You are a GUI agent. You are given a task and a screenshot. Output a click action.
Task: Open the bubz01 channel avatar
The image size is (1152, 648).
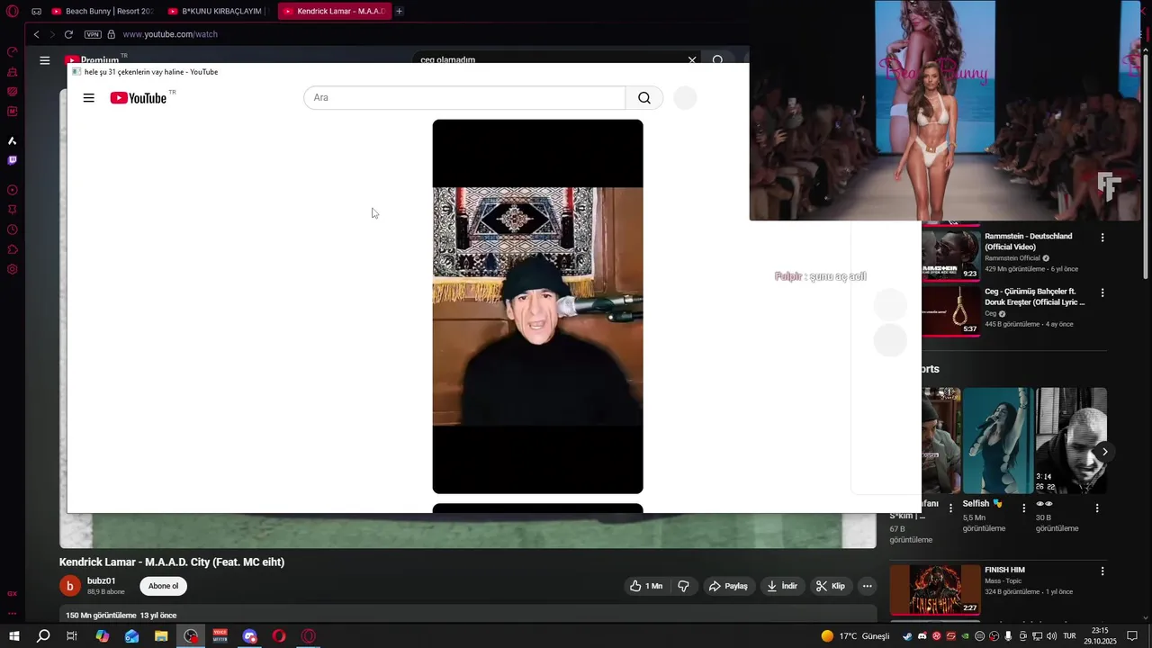pos(70,586)
